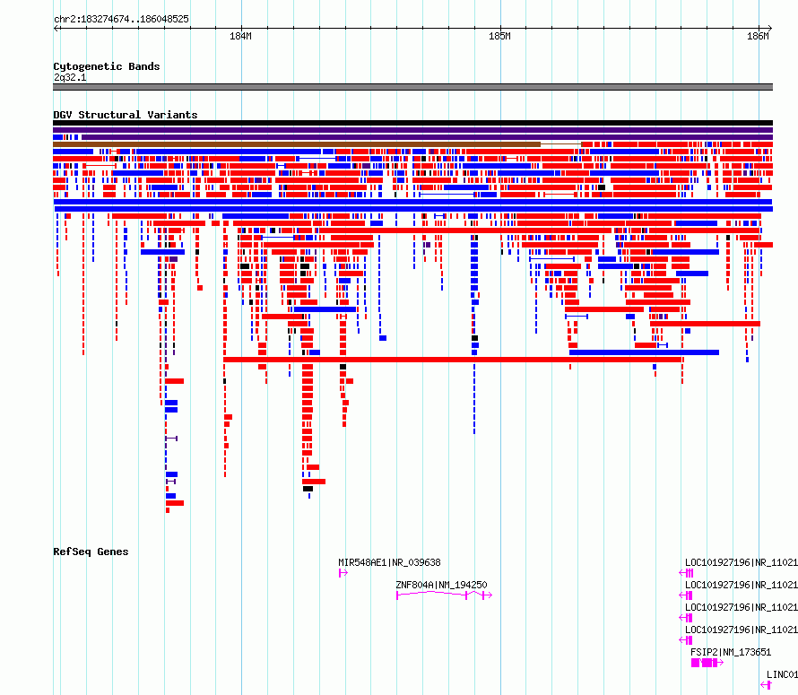Click the 185M ruler position label
The width and height of the screenshot is (798, 695).
click(x=499, y=36)
